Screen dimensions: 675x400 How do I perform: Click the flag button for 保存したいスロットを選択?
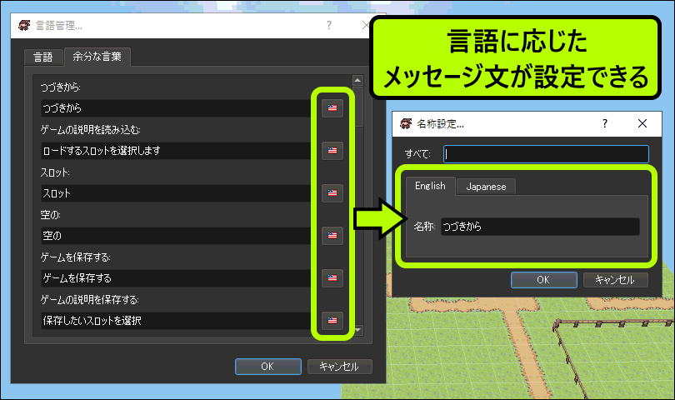332,320
